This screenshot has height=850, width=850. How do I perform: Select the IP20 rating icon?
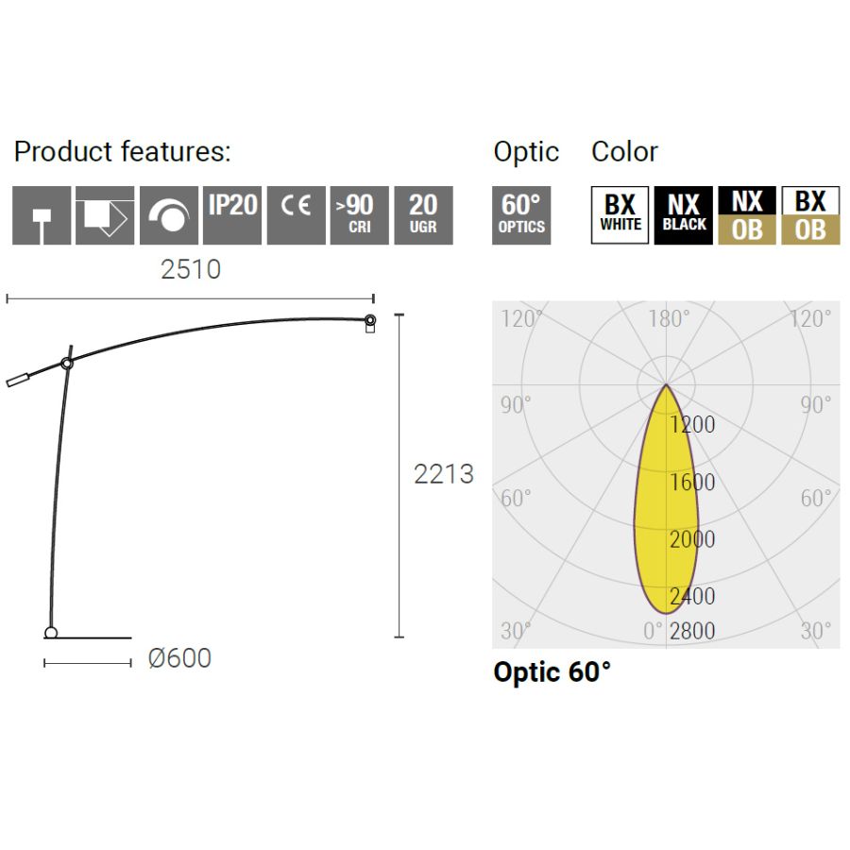coord(232,215)
